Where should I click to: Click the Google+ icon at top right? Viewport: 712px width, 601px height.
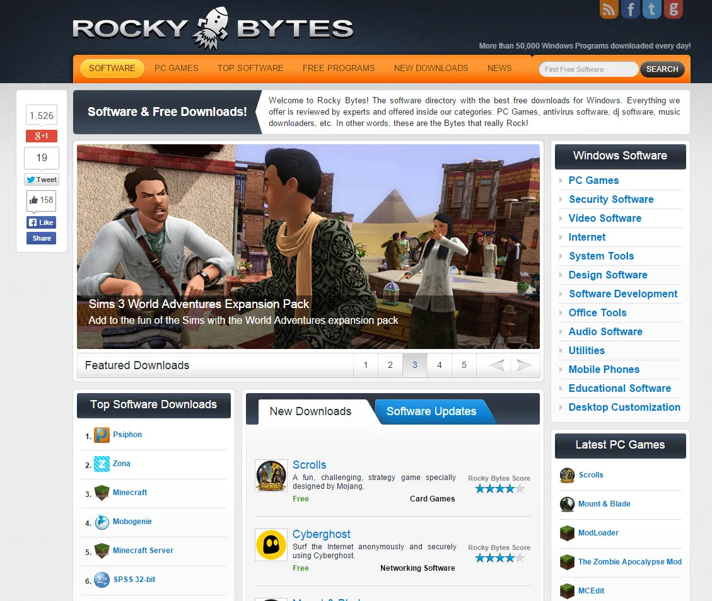point(673,9)
